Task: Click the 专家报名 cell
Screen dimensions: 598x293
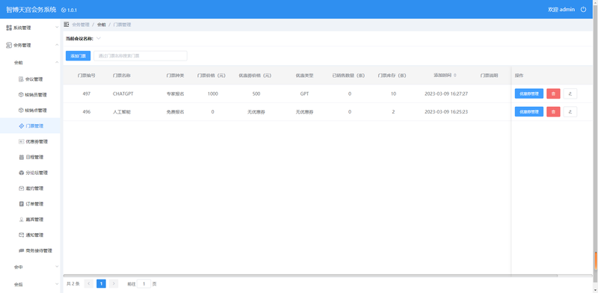Action: click(176, 94)
